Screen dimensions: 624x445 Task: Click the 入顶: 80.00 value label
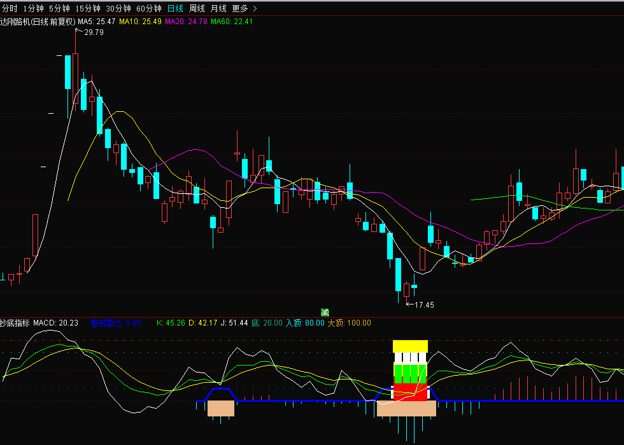tap(305, 323)
